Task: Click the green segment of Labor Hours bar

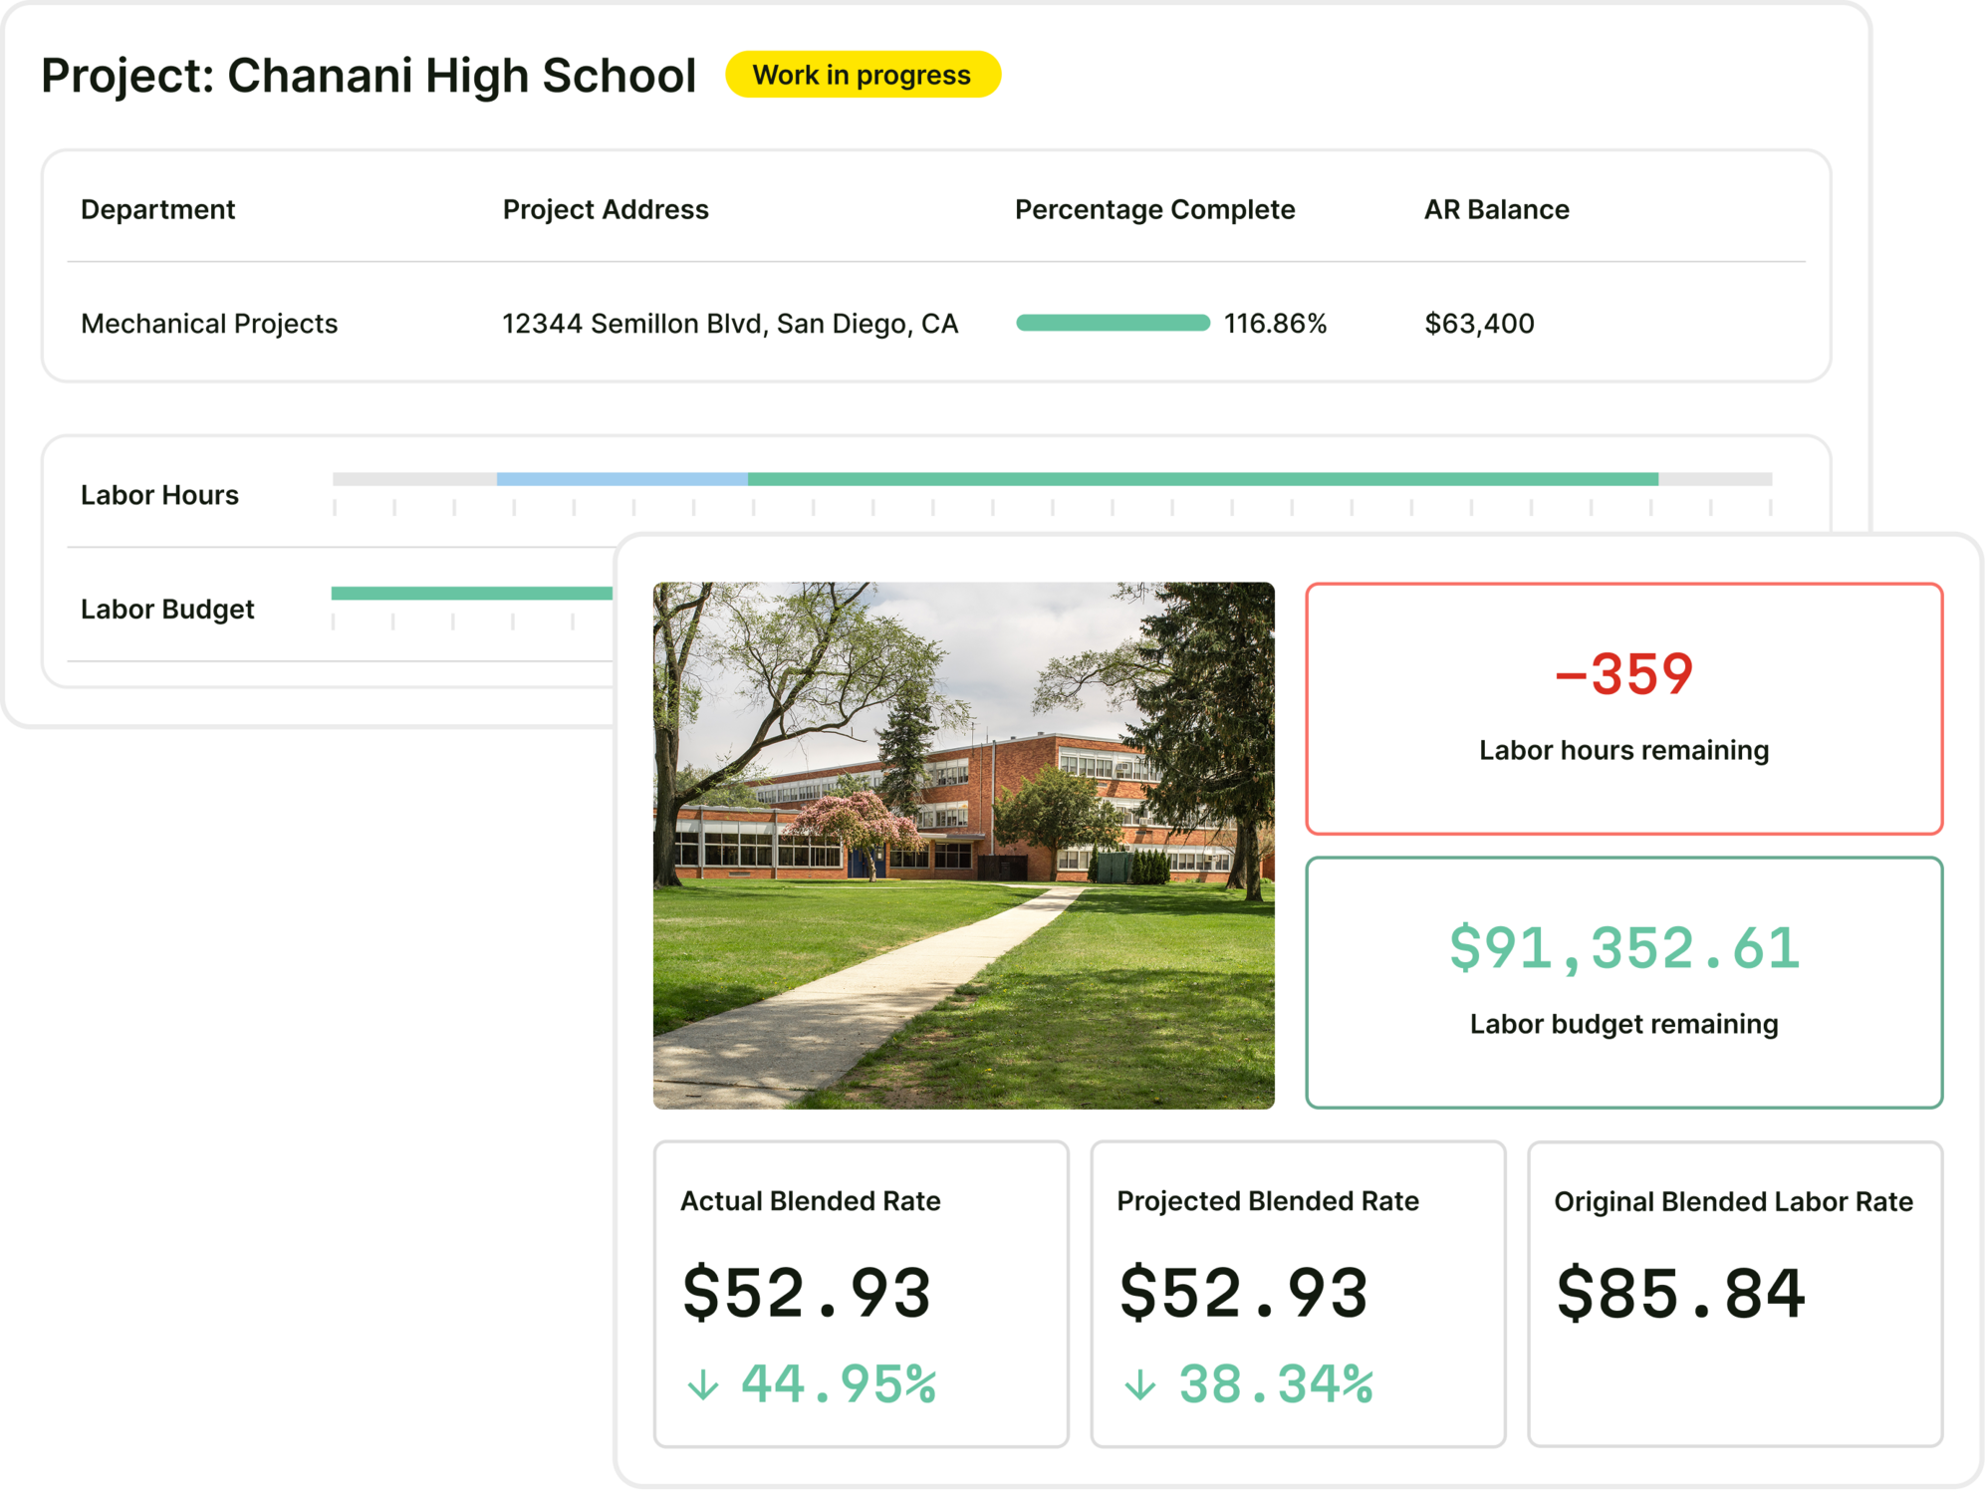Action: click(x=1202, y=479)
